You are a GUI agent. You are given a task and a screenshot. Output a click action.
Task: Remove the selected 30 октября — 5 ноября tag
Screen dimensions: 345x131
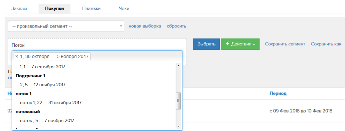pos(17,56)
